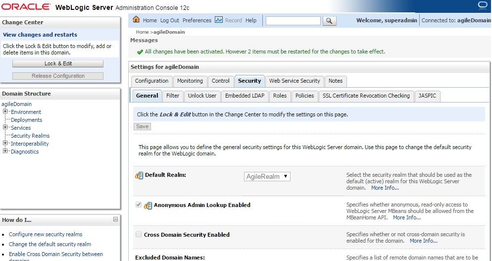Open the Configuration tab
492x261 pixels.
(151, 81)
